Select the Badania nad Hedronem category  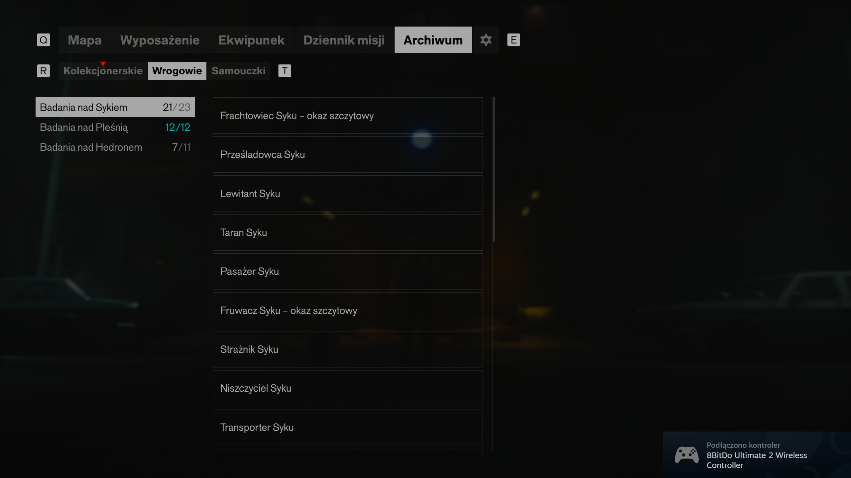coord(115,147)
